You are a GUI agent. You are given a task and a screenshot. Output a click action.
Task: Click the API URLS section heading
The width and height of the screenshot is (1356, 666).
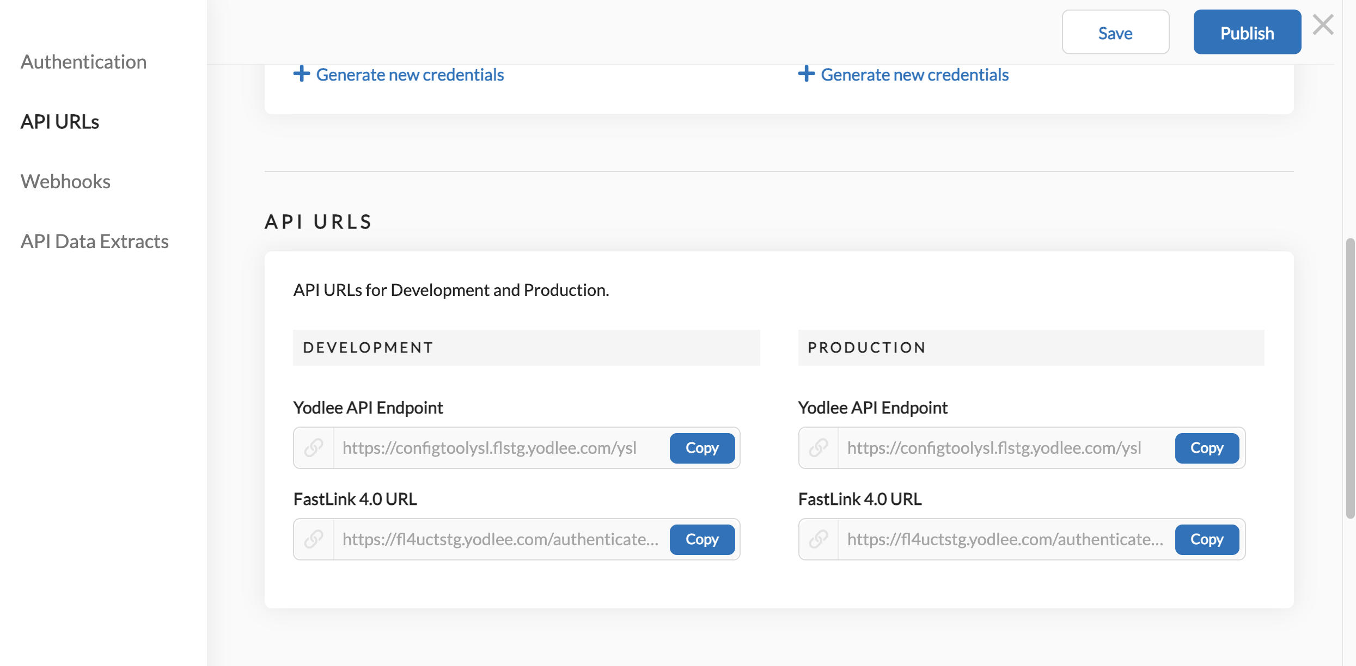(319, 222)
